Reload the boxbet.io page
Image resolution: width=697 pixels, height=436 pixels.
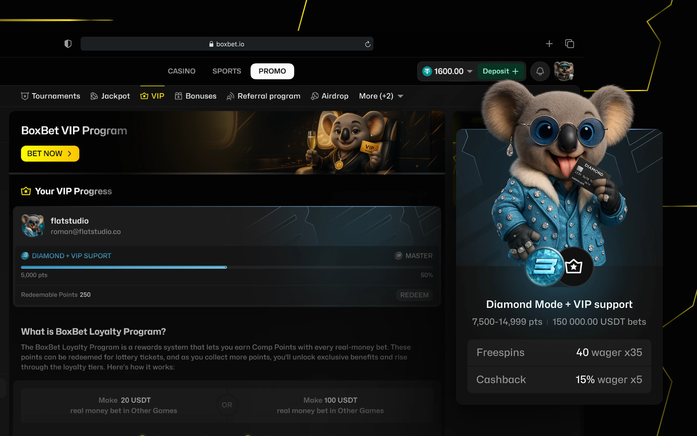click(x=367, y=44)
